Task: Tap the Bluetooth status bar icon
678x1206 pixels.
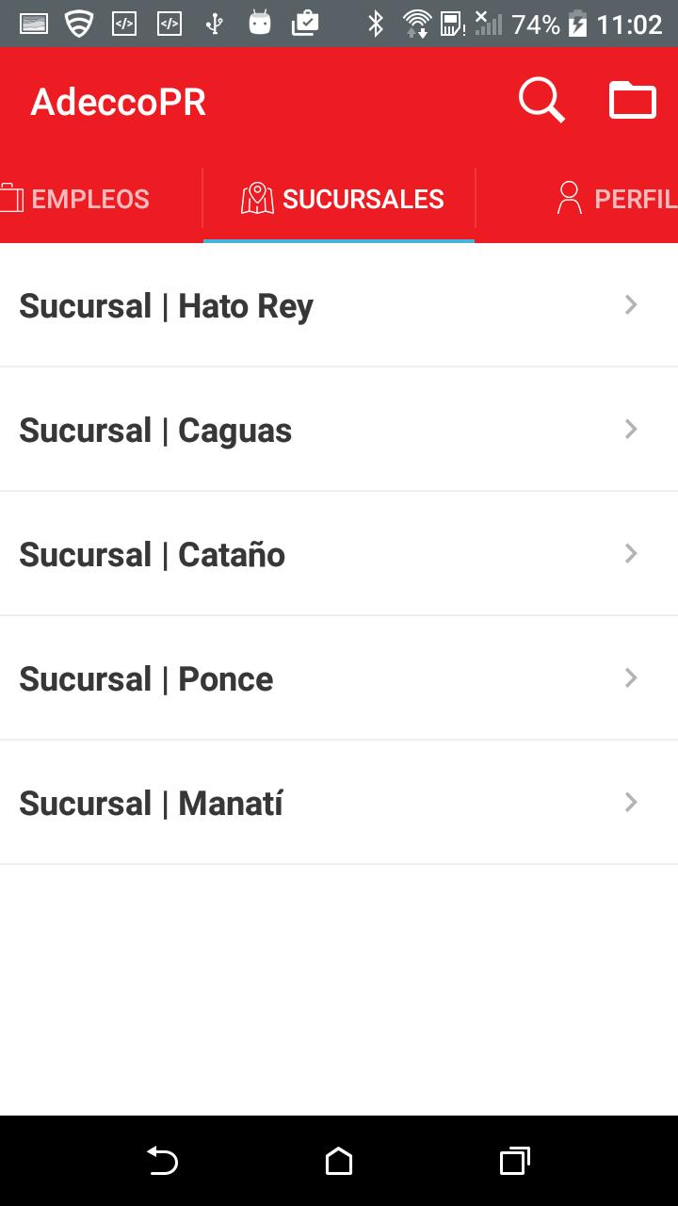Action: 376,24
